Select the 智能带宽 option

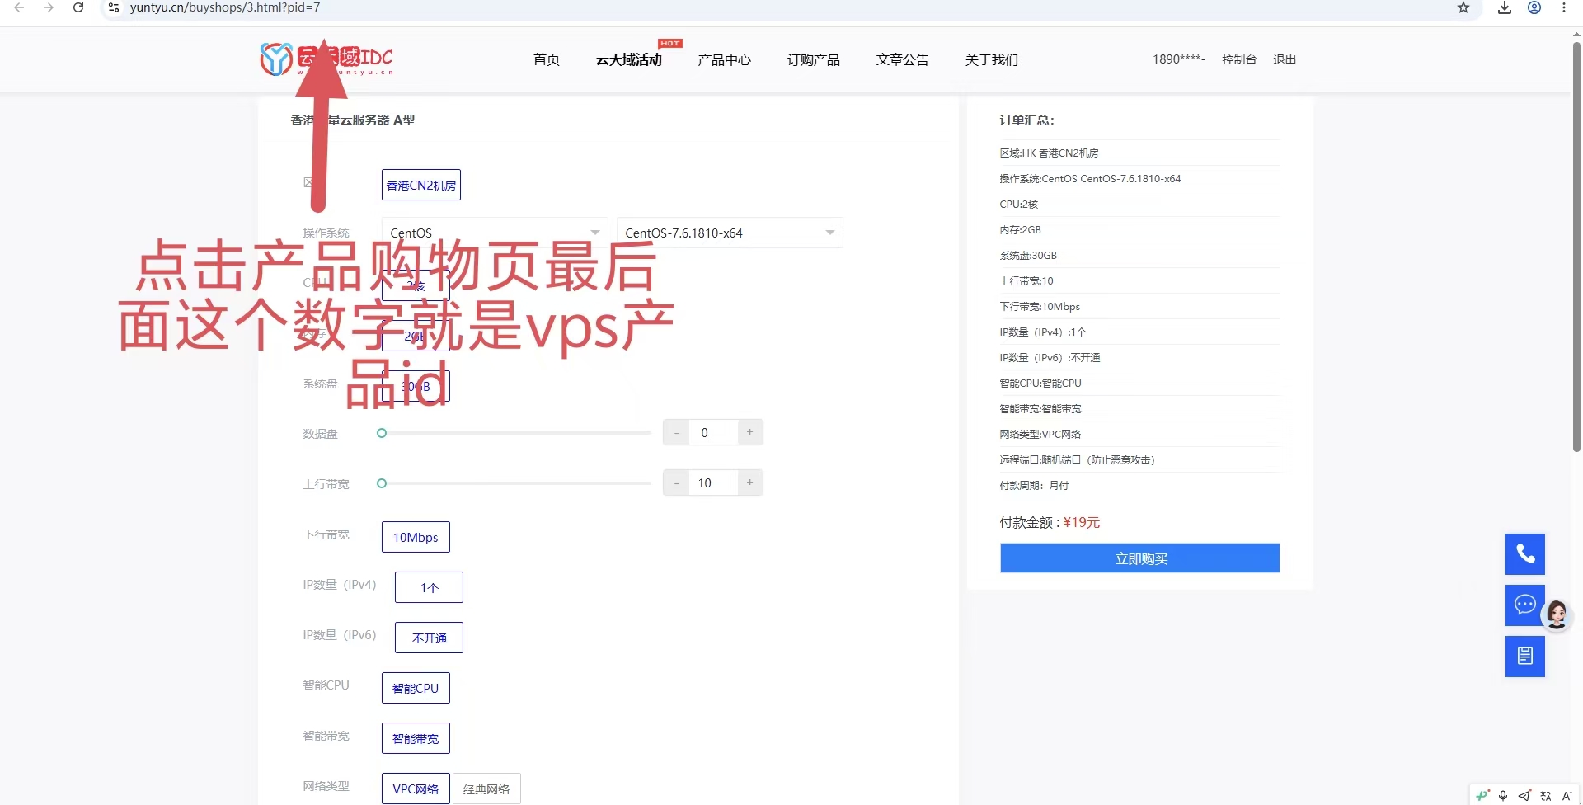point(416,738)
